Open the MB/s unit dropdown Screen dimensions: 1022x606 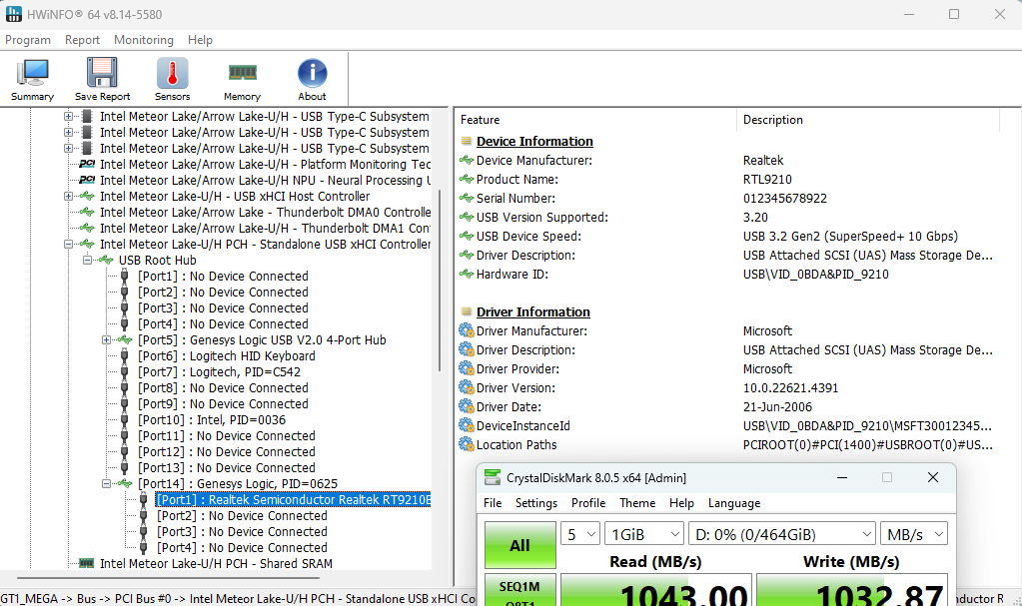pyautogui.click(x=914, y=534)
